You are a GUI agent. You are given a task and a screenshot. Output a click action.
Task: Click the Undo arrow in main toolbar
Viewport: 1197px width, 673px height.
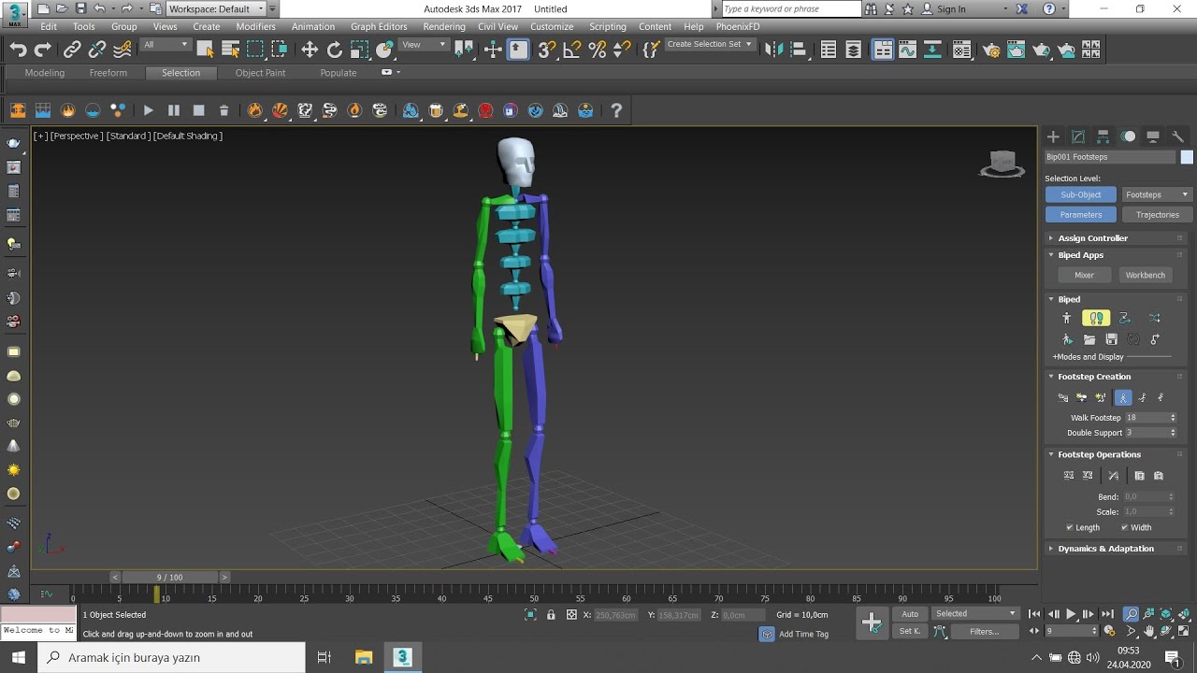click(x=19, y=50)
